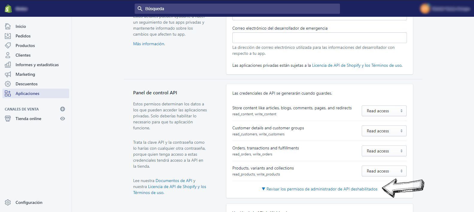Select Aplicaciones in the sidebar
The width and height of the screenshot is (474, 212).
pyautogui.click(x=36, y=93)
